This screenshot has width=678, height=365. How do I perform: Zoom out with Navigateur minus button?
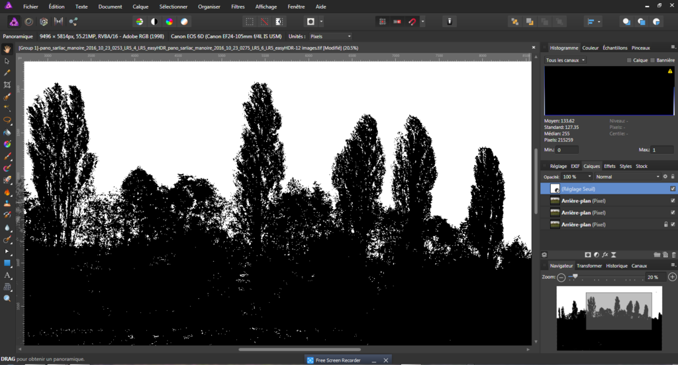(x=561, y=277)
